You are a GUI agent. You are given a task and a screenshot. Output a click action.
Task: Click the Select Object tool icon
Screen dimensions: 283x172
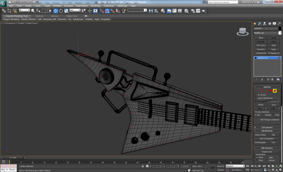33,11
